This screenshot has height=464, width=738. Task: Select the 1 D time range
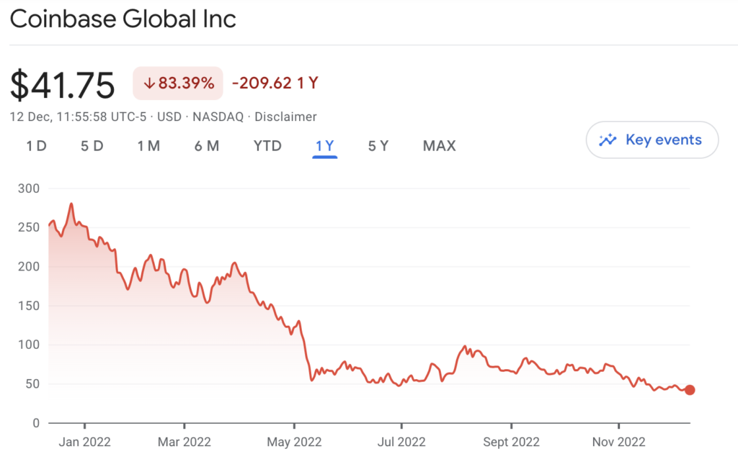coord(36,146)
